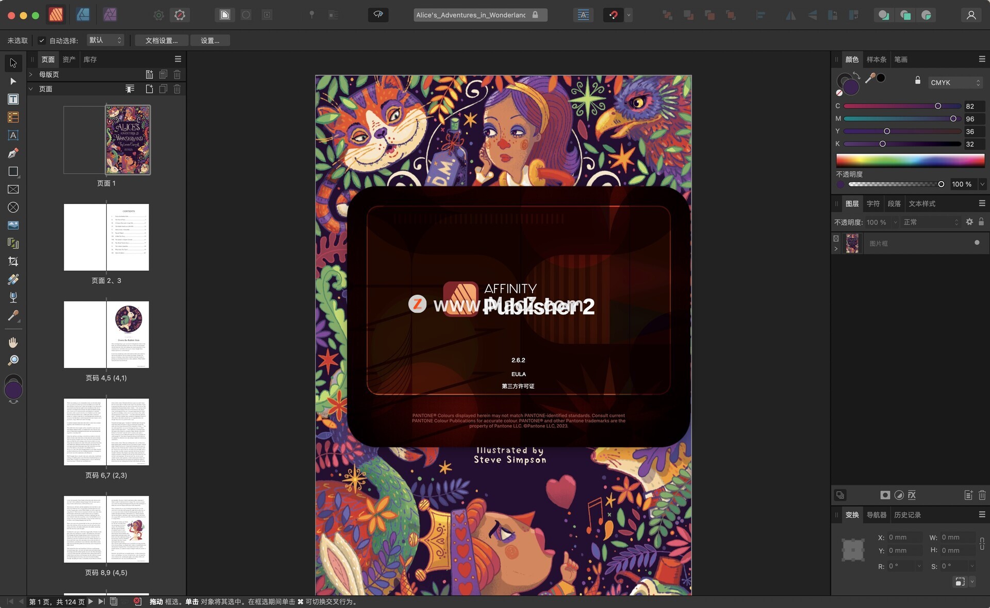
Task: Select the Table tool
Action: [x=13, y=117]
